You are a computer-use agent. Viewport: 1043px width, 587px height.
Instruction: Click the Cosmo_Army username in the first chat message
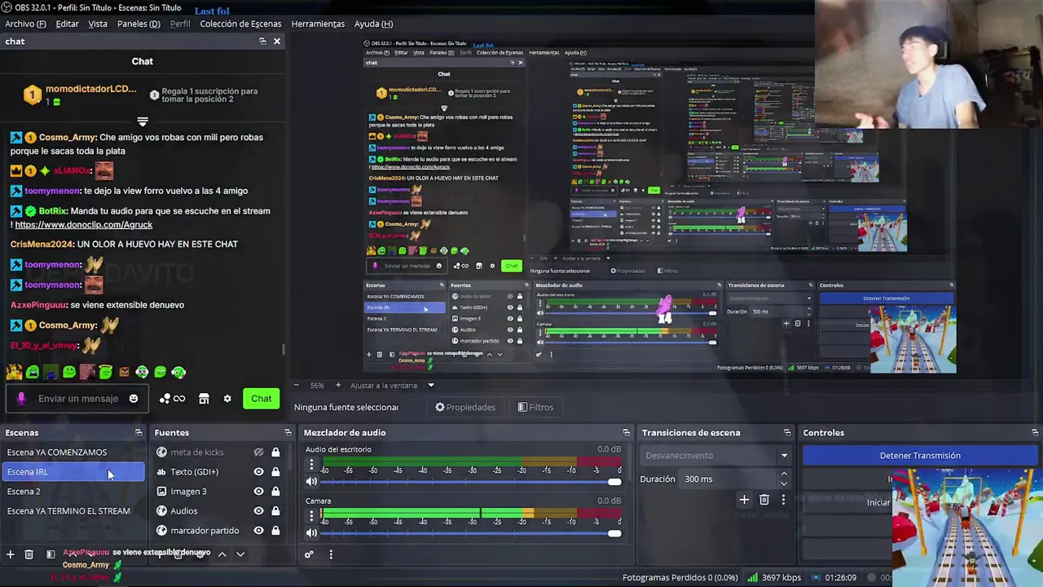[x=67, y=138]
